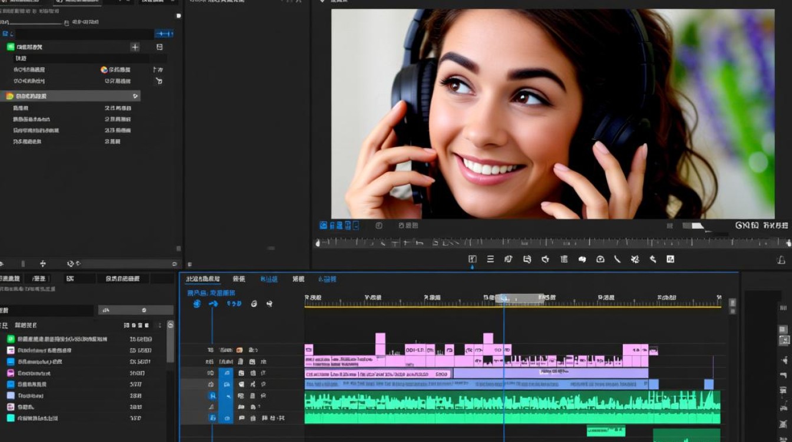Image resolution: width=792 pixels, height=442 pixels.
Task: Click the plus icon beside the green effects folder
Action: tap(135, 47)
